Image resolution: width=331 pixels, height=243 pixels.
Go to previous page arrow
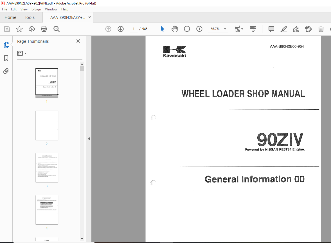(x=108, y=29)
